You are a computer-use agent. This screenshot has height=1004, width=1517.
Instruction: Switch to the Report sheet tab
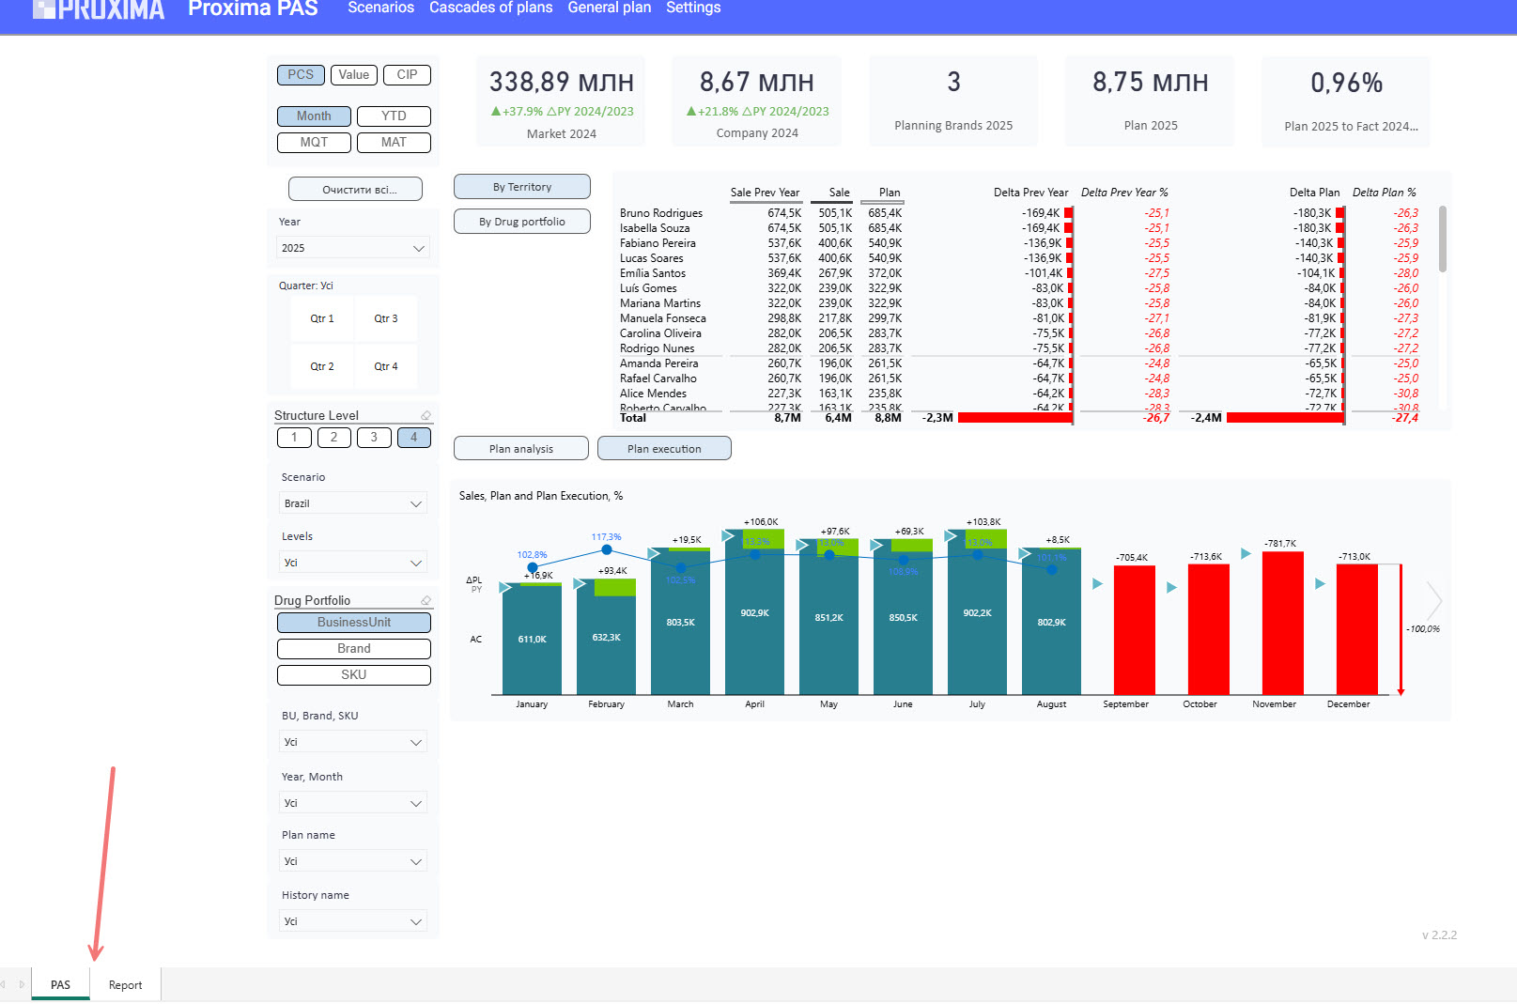pos(125,984)
